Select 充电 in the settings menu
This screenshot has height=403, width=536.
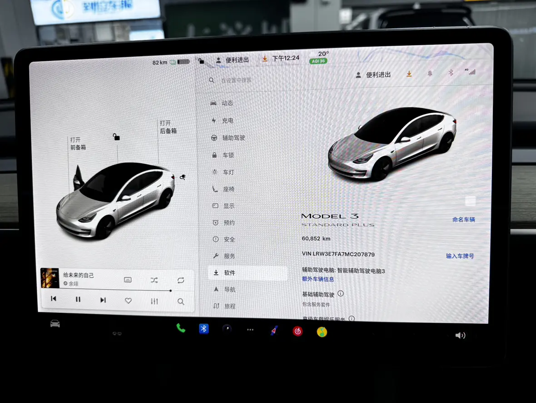(227, 121)
